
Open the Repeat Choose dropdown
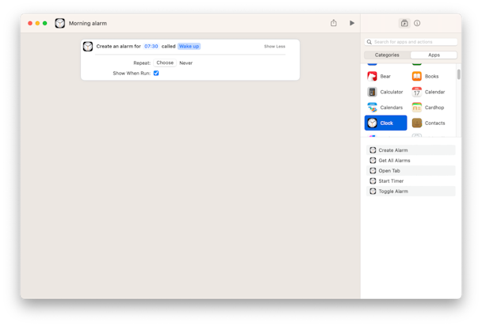point(165,63)
